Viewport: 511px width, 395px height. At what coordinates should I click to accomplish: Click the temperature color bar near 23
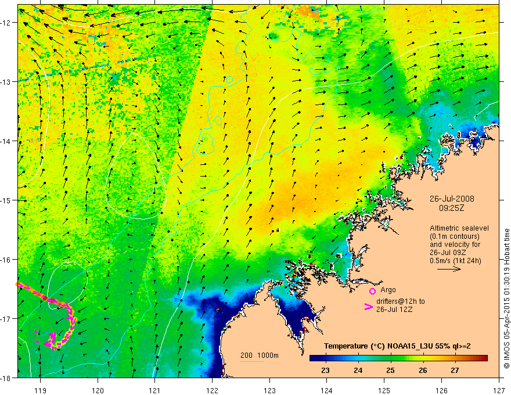[x=325, y=358]
